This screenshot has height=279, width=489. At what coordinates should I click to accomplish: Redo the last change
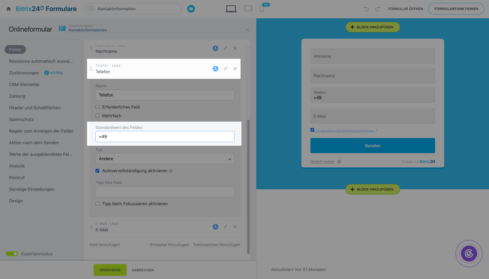(378, 9)
